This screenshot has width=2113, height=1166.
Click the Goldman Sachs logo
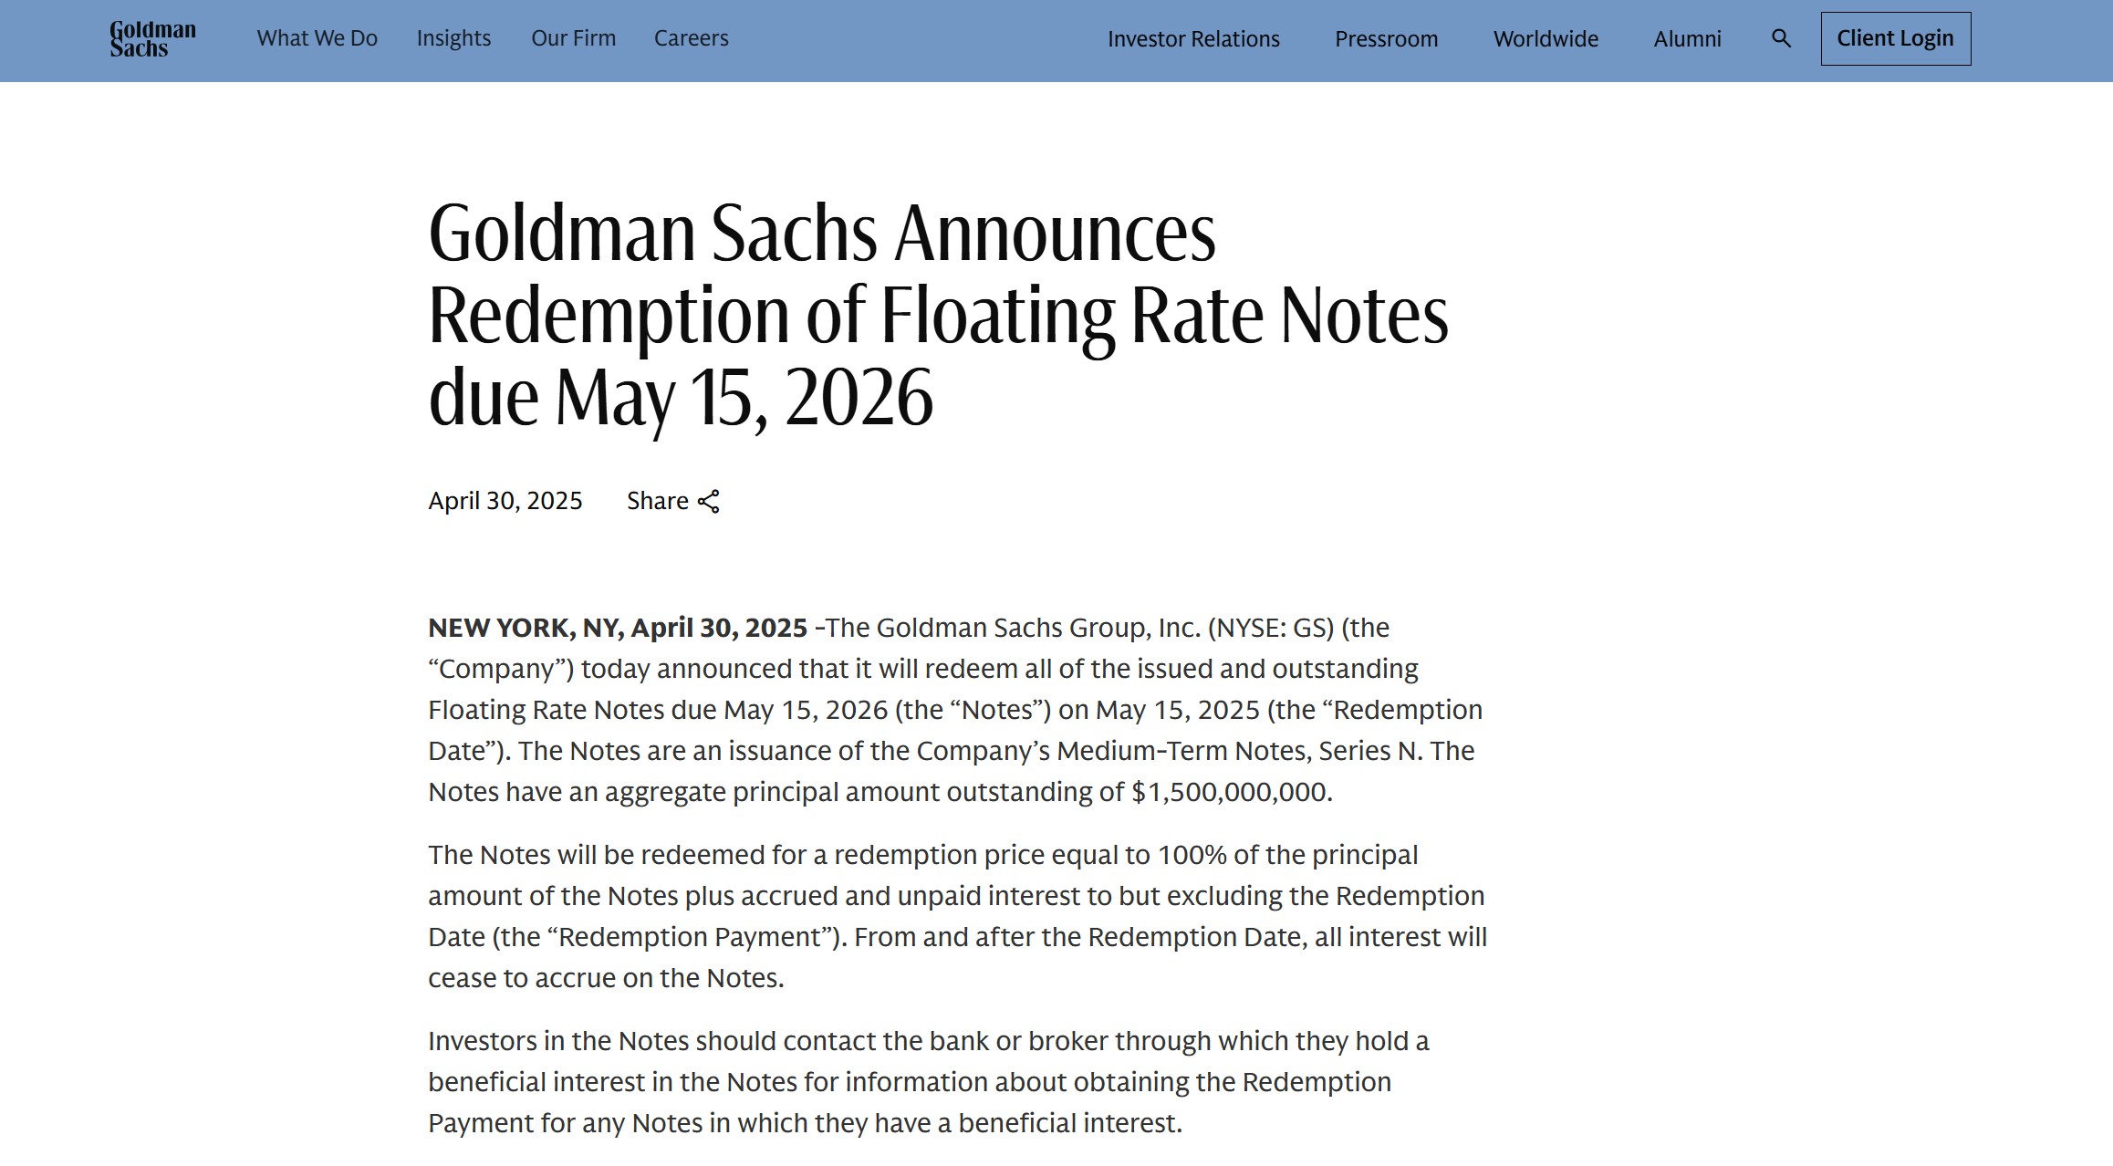pos(152,39)
